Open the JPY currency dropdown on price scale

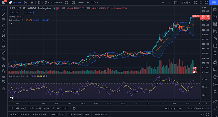click(204, 8)
